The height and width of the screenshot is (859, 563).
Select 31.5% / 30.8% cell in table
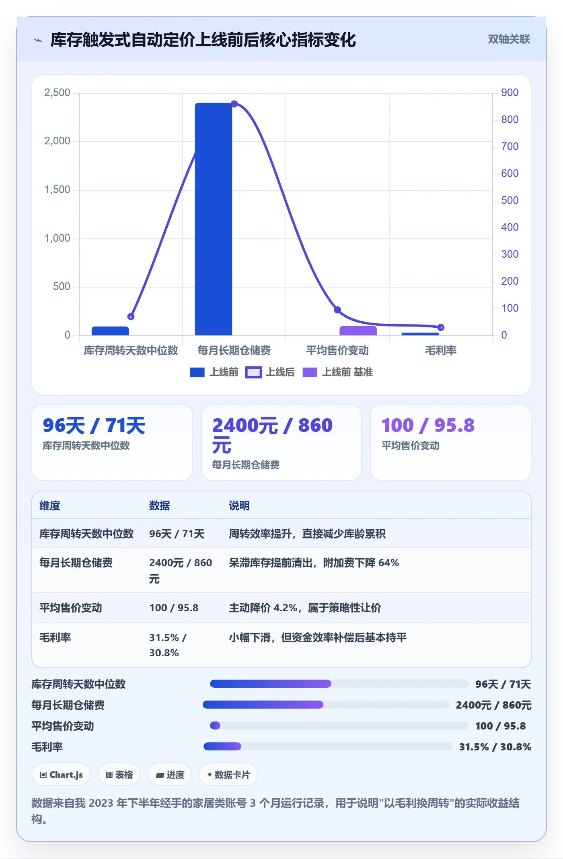pos(168,645)
